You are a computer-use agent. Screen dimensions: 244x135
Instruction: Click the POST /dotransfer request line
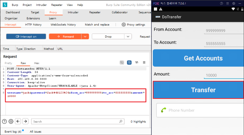tap(28, 69)
